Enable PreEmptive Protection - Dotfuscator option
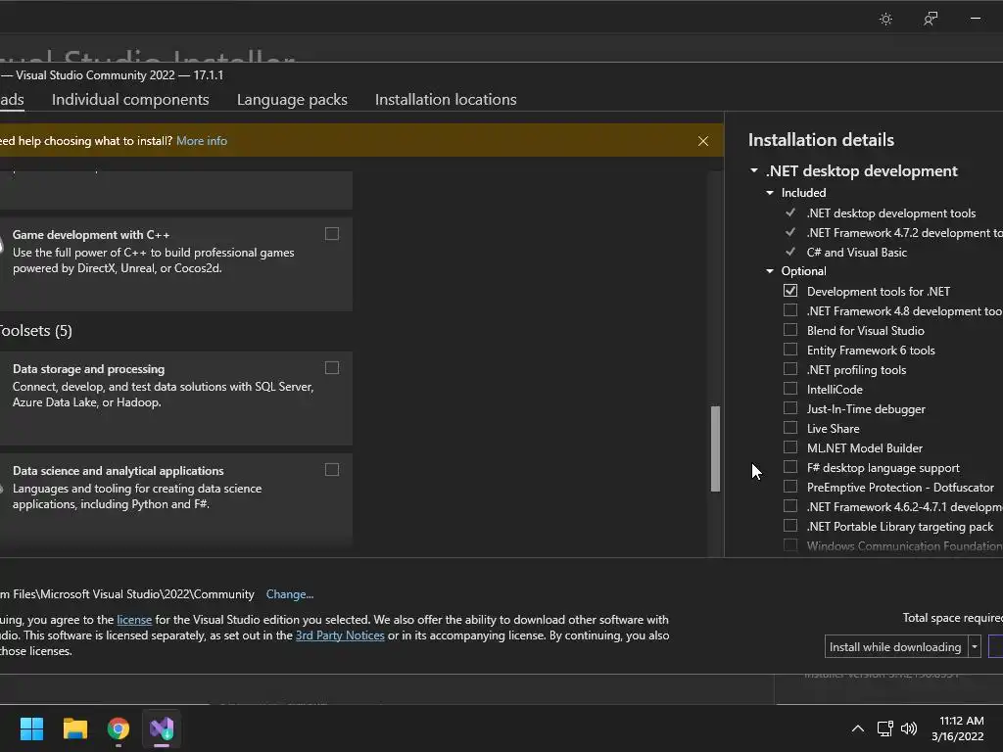 tap(790, 487)
